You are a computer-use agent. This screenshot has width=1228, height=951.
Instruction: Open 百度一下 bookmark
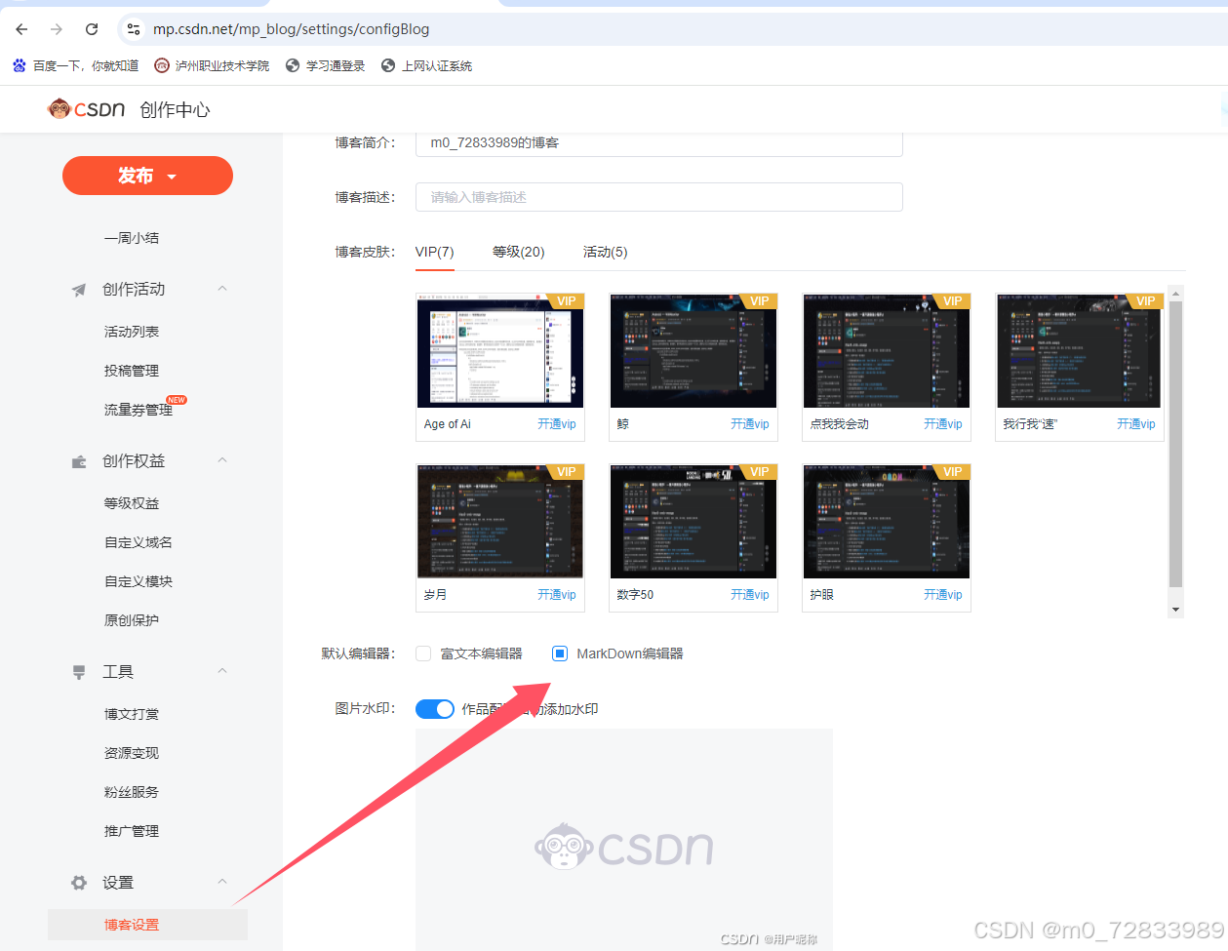tap(76, 65)
